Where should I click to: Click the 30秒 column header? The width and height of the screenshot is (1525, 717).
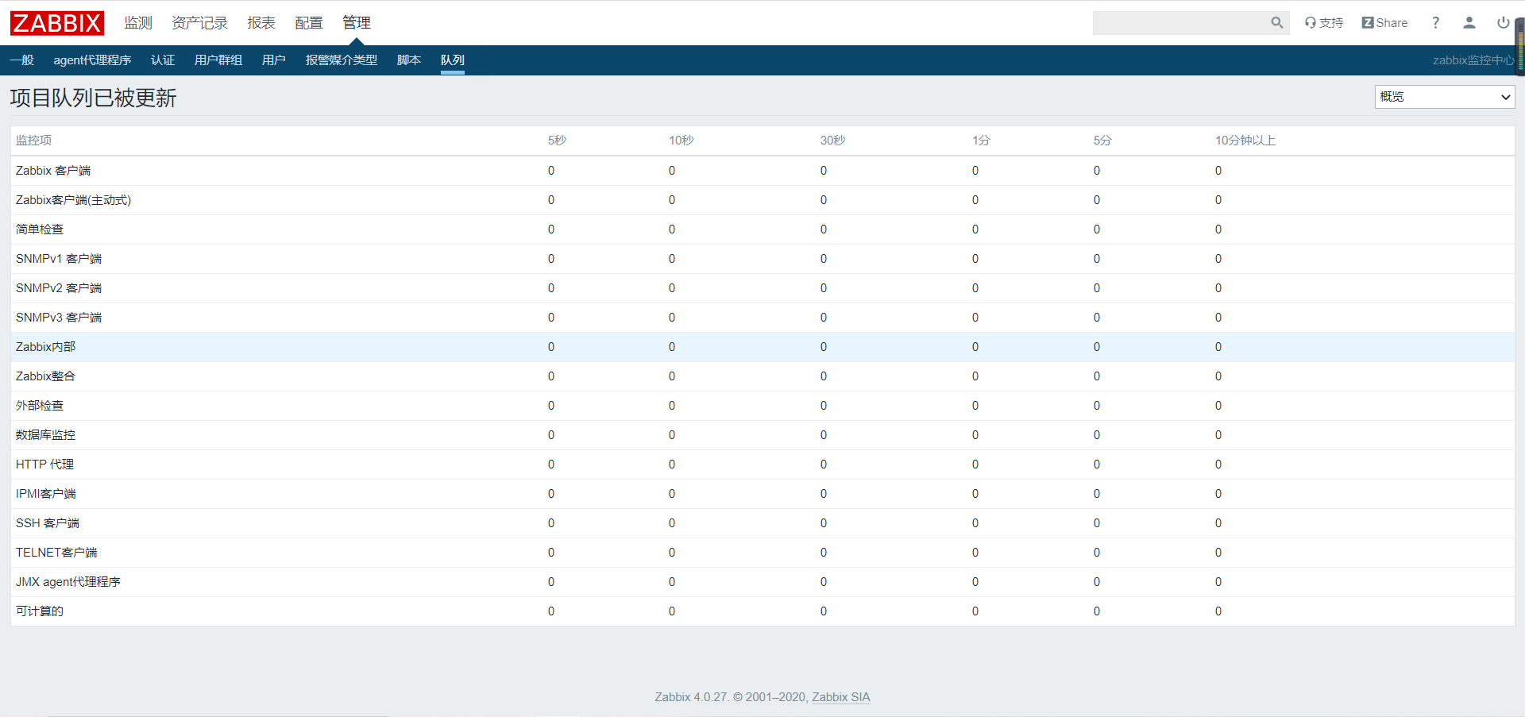(833, 141)
